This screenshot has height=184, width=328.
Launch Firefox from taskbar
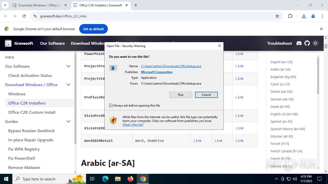pyautogui.click(x=130, y=179)
